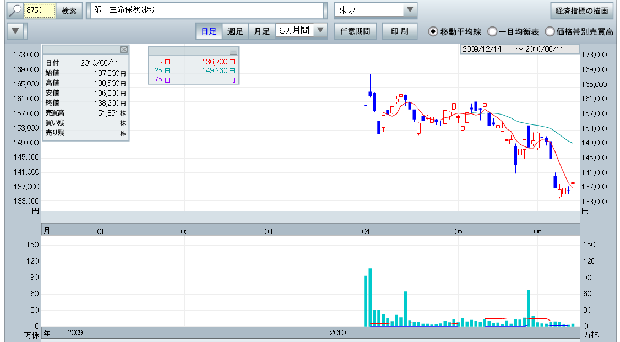Click the 第一生命保険 company name field
Screen dimensions: 620x342
tap(206, 11)
